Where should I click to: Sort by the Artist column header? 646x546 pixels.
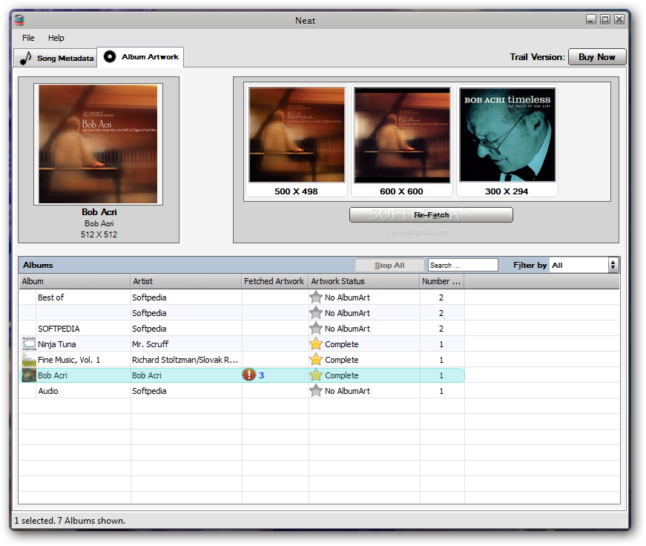(186, 281)
